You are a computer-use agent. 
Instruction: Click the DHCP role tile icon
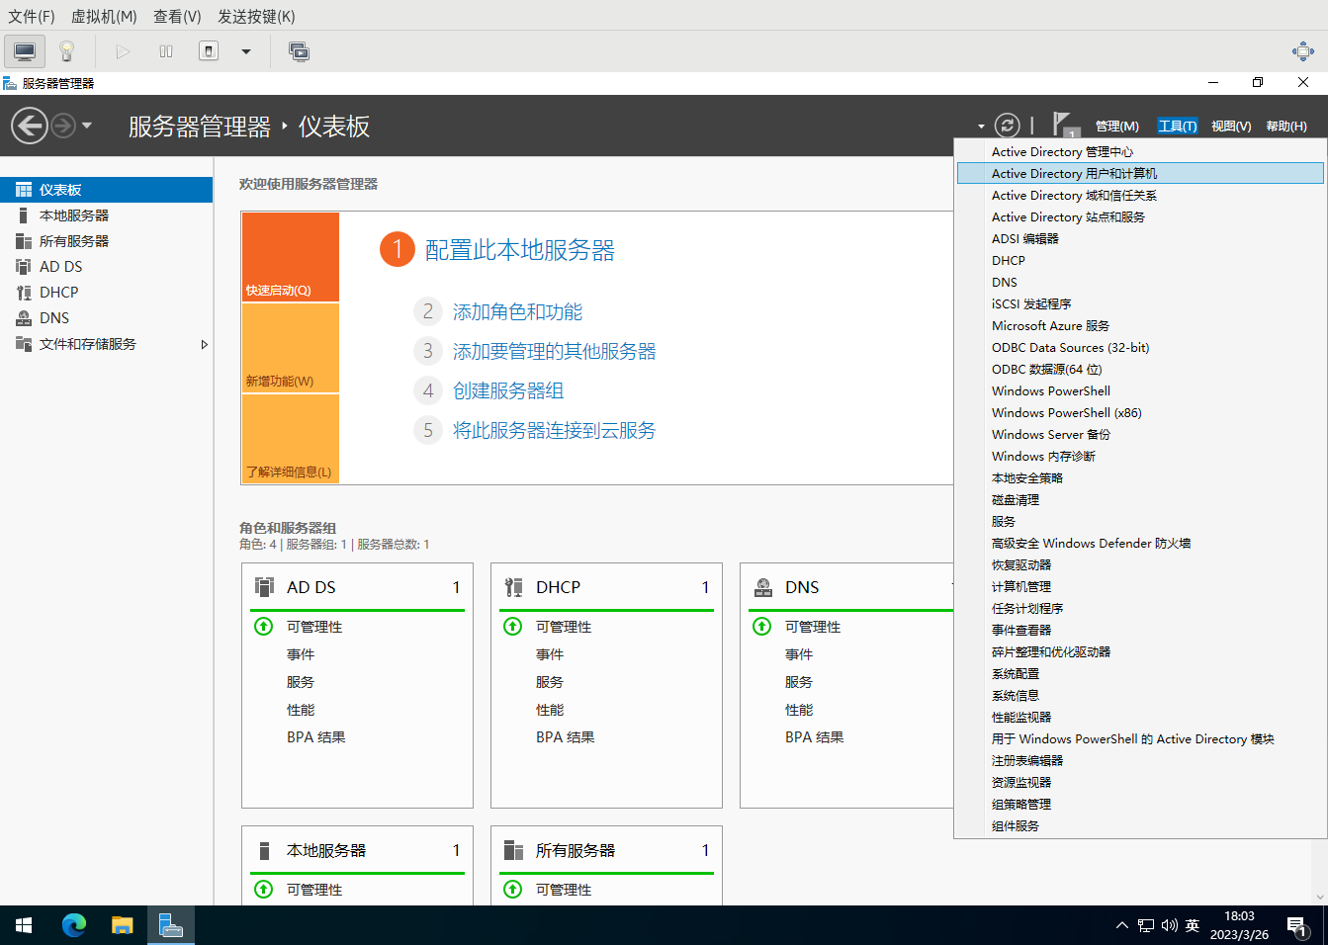pos(513,587)
